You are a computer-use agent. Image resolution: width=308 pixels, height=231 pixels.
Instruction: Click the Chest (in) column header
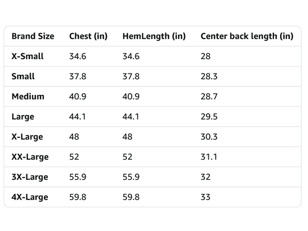coord(88,36)
